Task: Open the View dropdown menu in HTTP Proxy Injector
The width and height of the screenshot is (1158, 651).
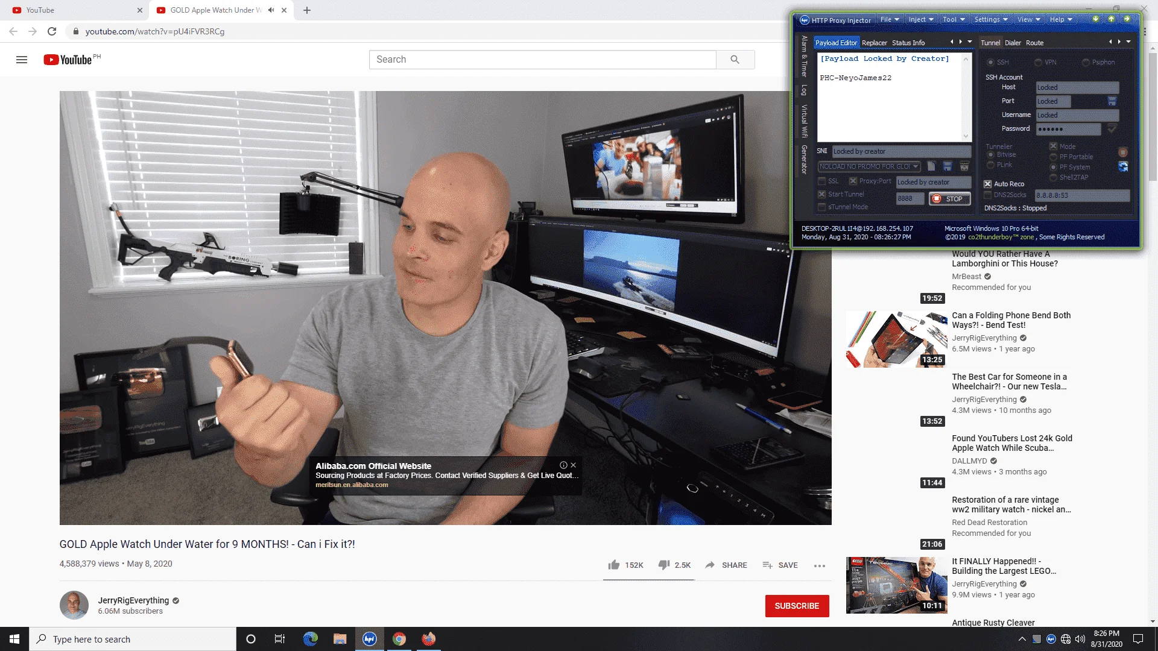Action: point(1029,20)
